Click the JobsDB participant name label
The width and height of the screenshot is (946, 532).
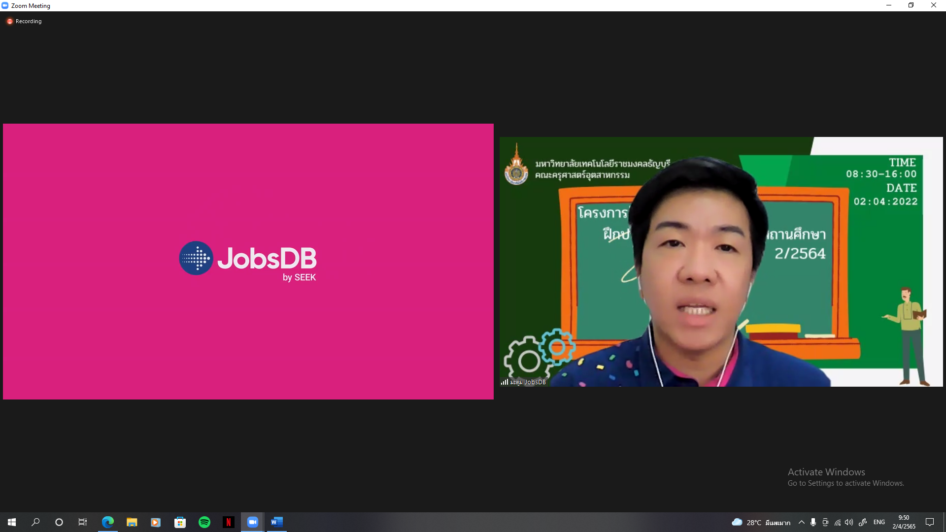tap(528, 382)
